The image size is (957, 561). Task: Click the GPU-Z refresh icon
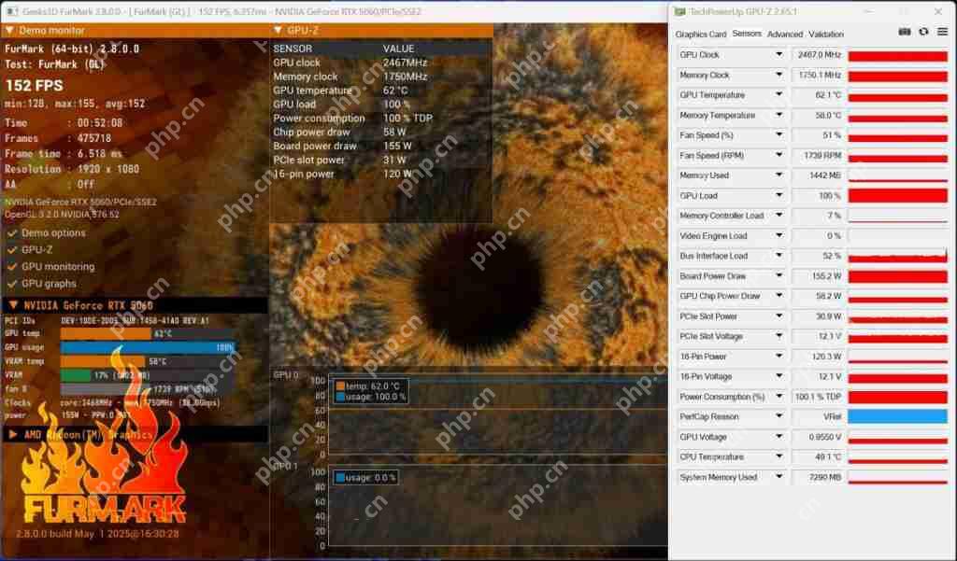[923, 32]
